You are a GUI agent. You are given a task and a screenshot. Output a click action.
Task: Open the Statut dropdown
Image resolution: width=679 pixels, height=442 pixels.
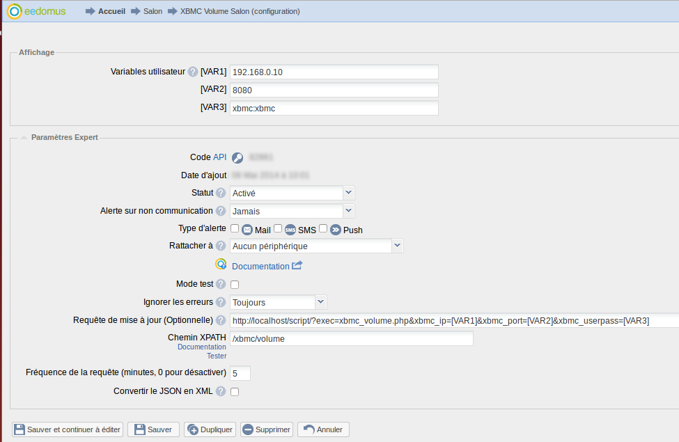click(349, 193)
